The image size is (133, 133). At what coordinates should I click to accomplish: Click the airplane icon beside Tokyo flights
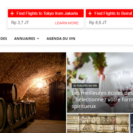pyautogui.click(x=12, y=13)
